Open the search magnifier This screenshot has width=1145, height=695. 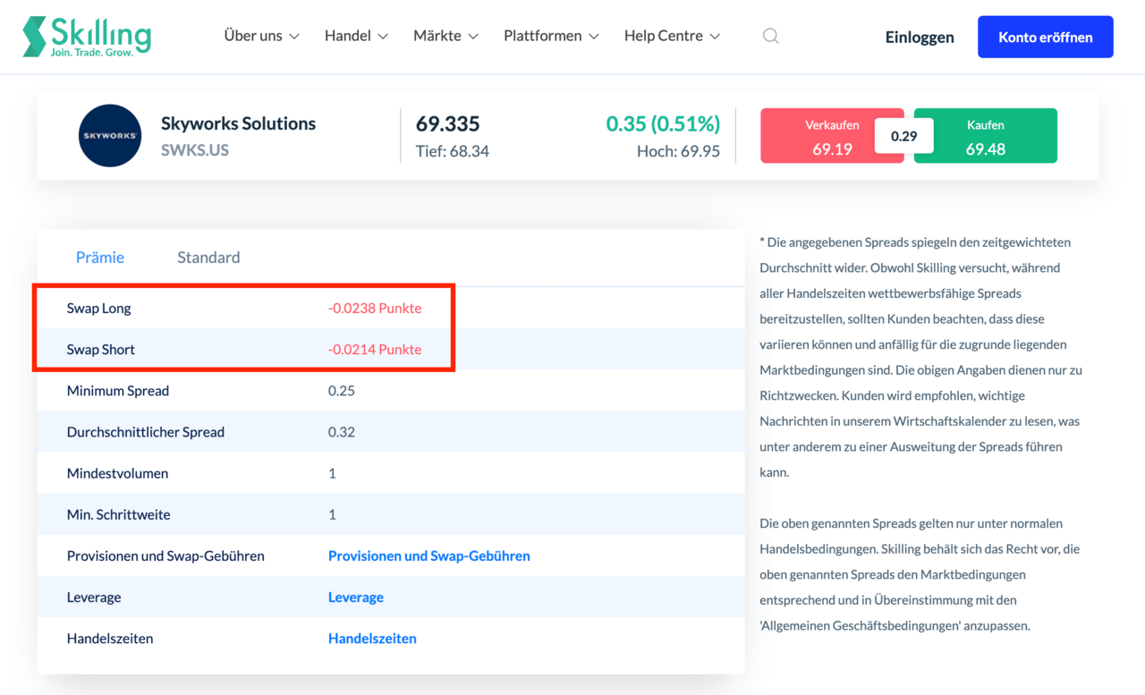coord(770,36)
